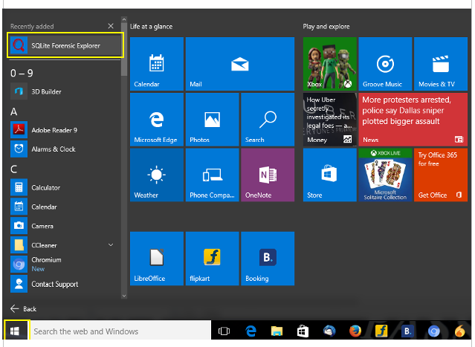Open Adobe Reader 9 in app list

(65, 130)
